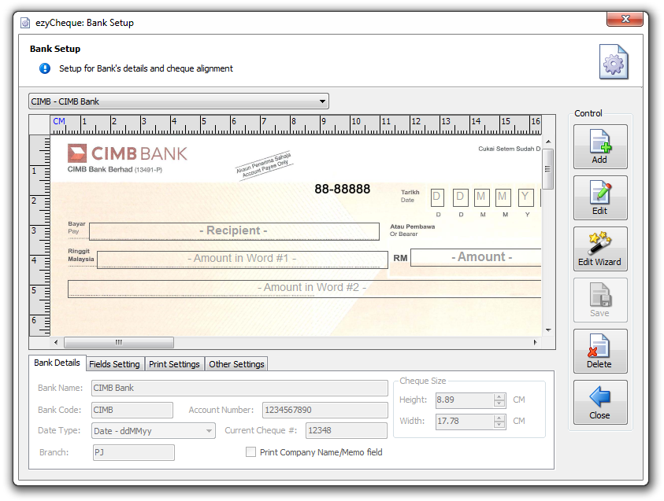664x501 pixels.
Task: Click the scroll up arrow
Action: (548, 142)
